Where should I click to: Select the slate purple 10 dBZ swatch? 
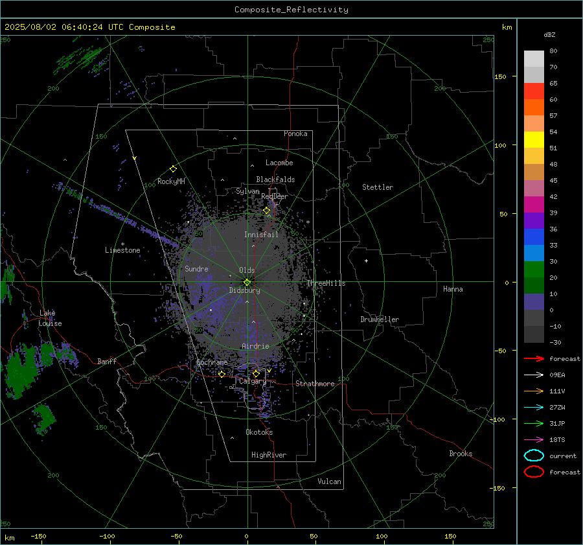(x=534, y=302)
